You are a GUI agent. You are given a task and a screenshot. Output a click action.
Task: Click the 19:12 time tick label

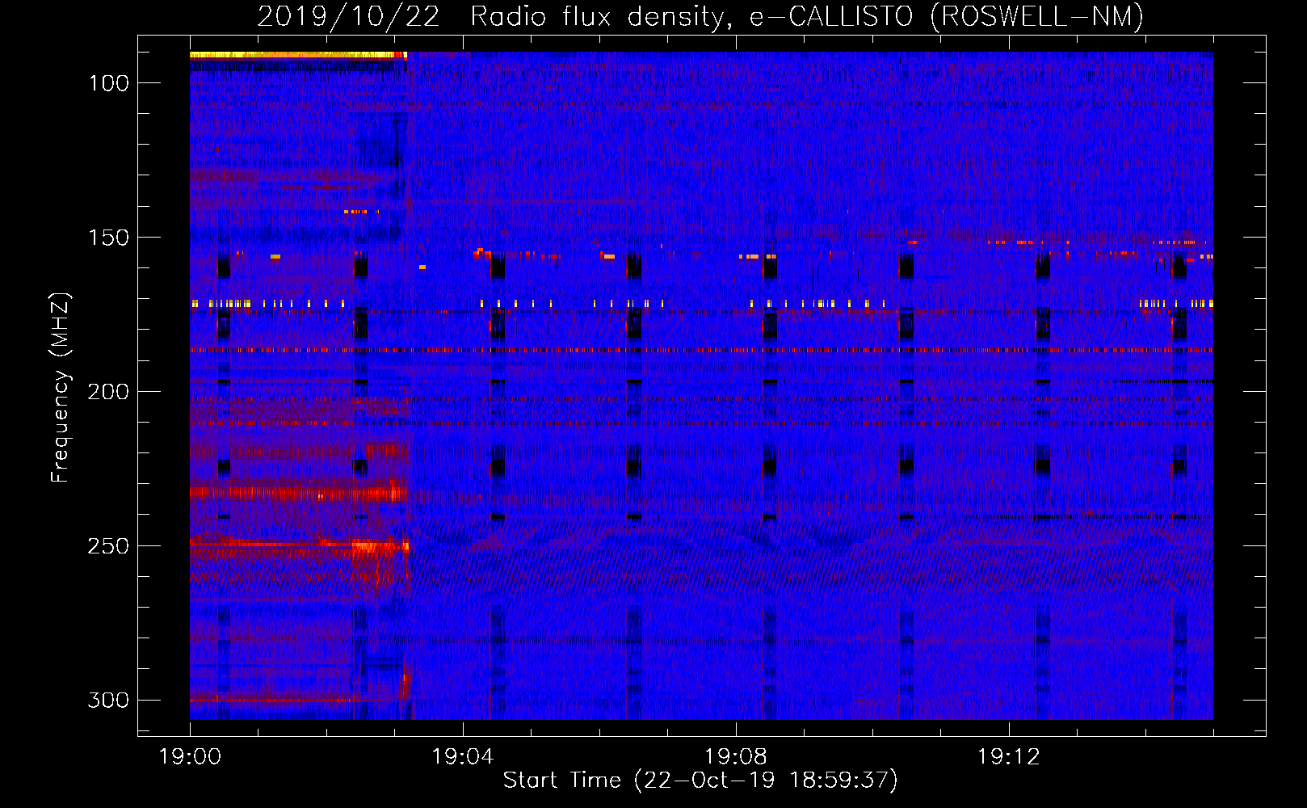(x=1009, y=757)
